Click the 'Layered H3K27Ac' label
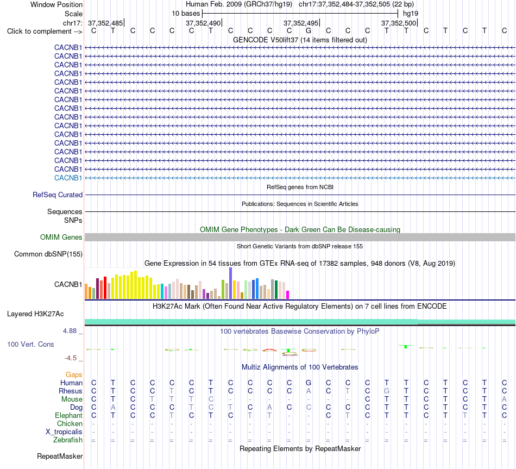Image resolution: width=516 pixels, height=469 pixels. point(35,314)
